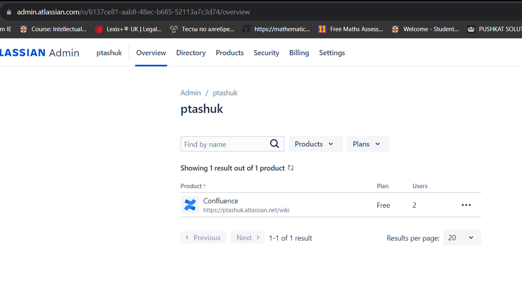The width and height of the screenshot is (522, 299).
Task: Open the Тесты по алгебре bookmark icon
Action: pyautogui.click(x=174, y=29)
